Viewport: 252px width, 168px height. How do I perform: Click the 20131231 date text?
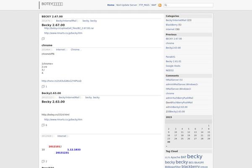(x=62, y=153)
